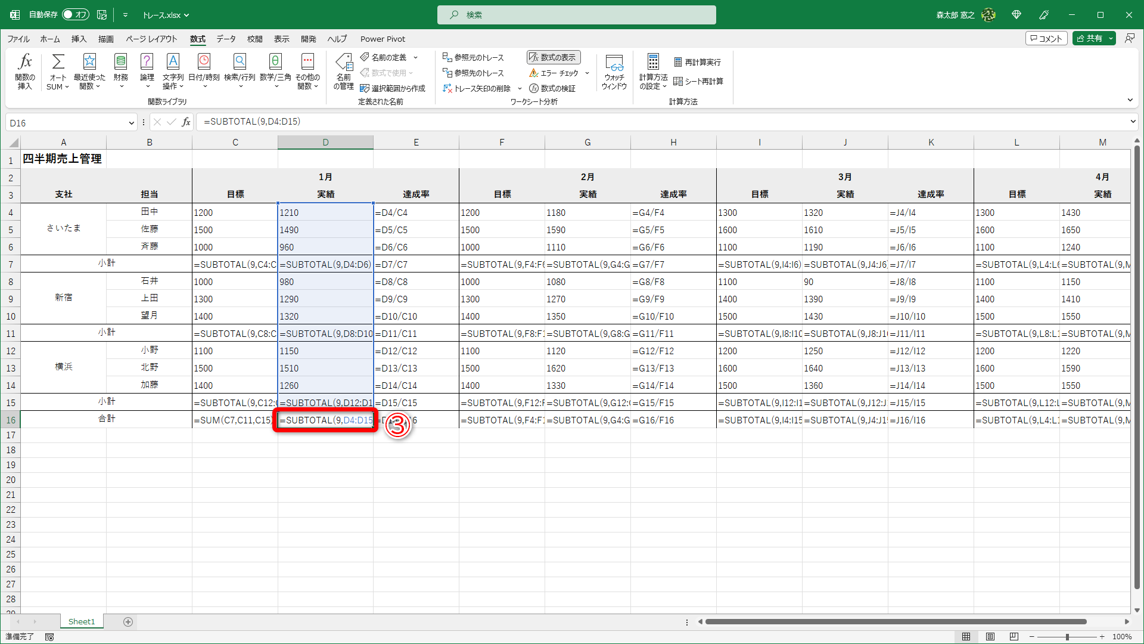Screen dimensions: 1144x644
Task: Click the Insert Function (関数の挿入) icon
Action: pyautogui.click(x=25, y=61)
